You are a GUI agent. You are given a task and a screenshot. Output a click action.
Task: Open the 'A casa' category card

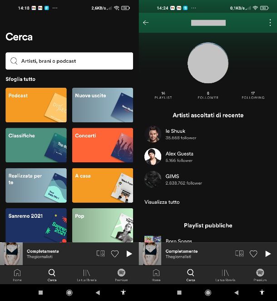tap(103, 186)
